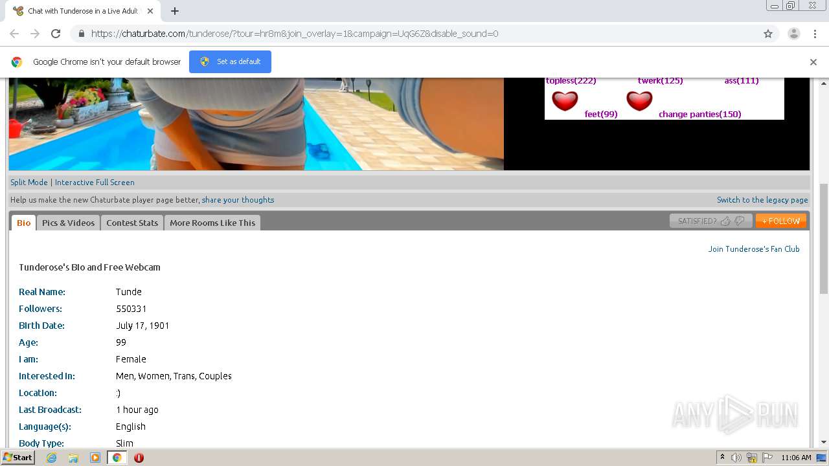This screenshot has height=466, width=829.
Task: Click the heading Tunderose's Bio and Free Webcam
Action: click(89, 267)
